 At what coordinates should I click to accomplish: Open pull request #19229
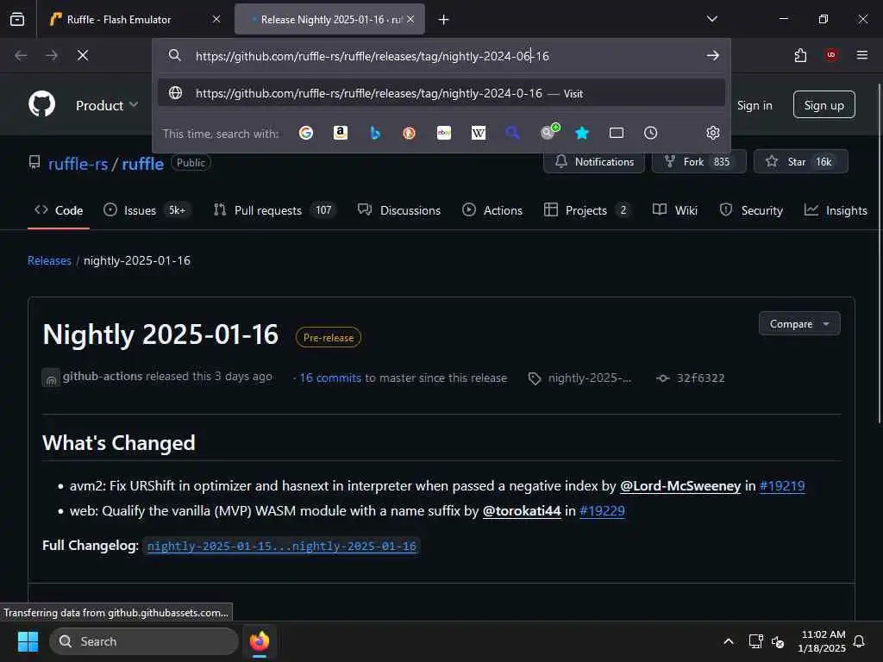[x=602, y=511]
